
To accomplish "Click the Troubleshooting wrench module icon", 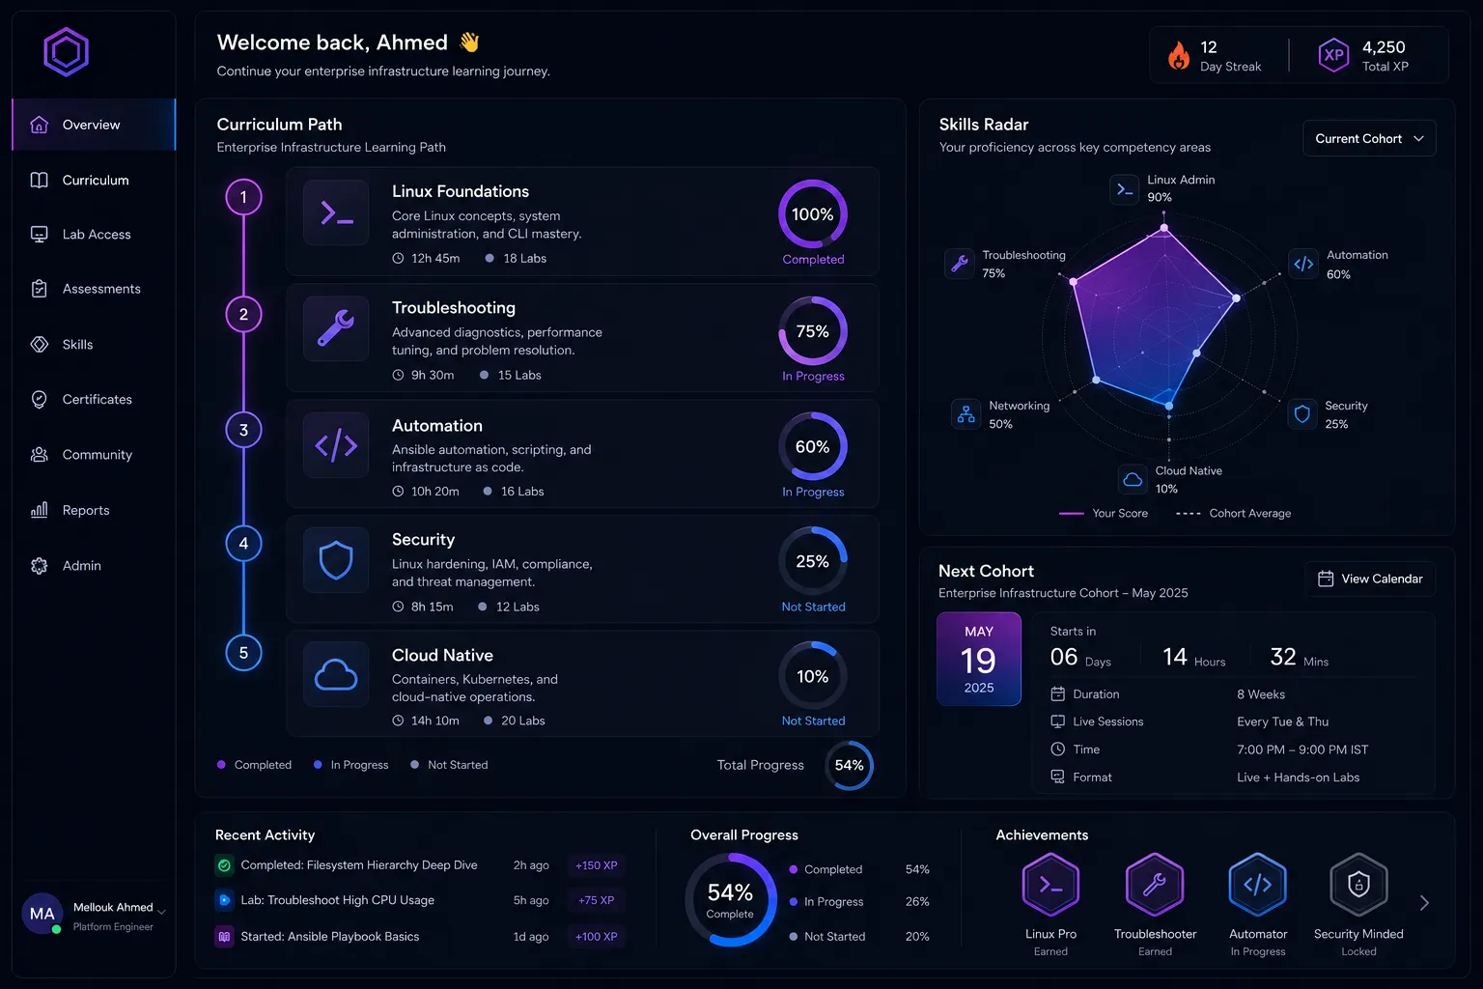I will coord(336,328).
